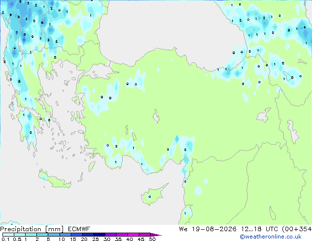This screenshot has height=241, width=312.
Task: Select the 35–40 mm legend color box
Action: (122, 235)
